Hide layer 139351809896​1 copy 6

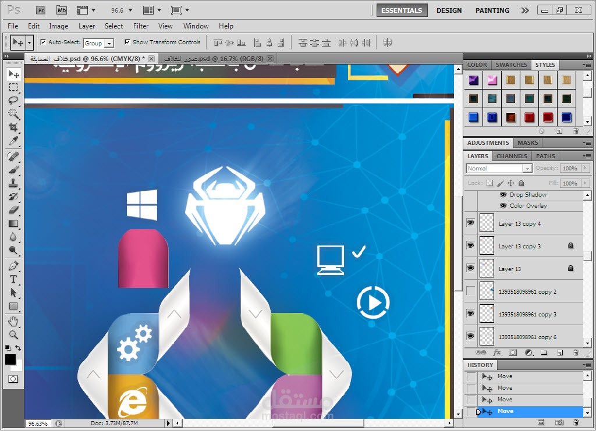pos(470,336)
